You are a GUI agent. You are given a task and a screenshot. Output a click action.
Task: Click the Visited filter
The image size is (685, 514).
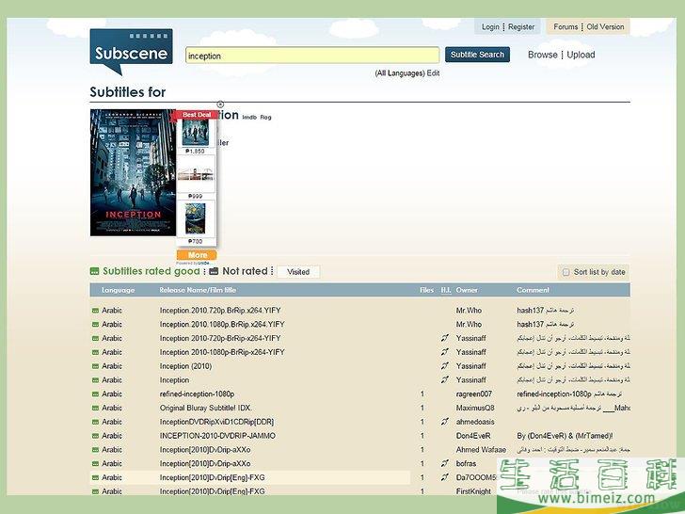[x=298, y=272]
